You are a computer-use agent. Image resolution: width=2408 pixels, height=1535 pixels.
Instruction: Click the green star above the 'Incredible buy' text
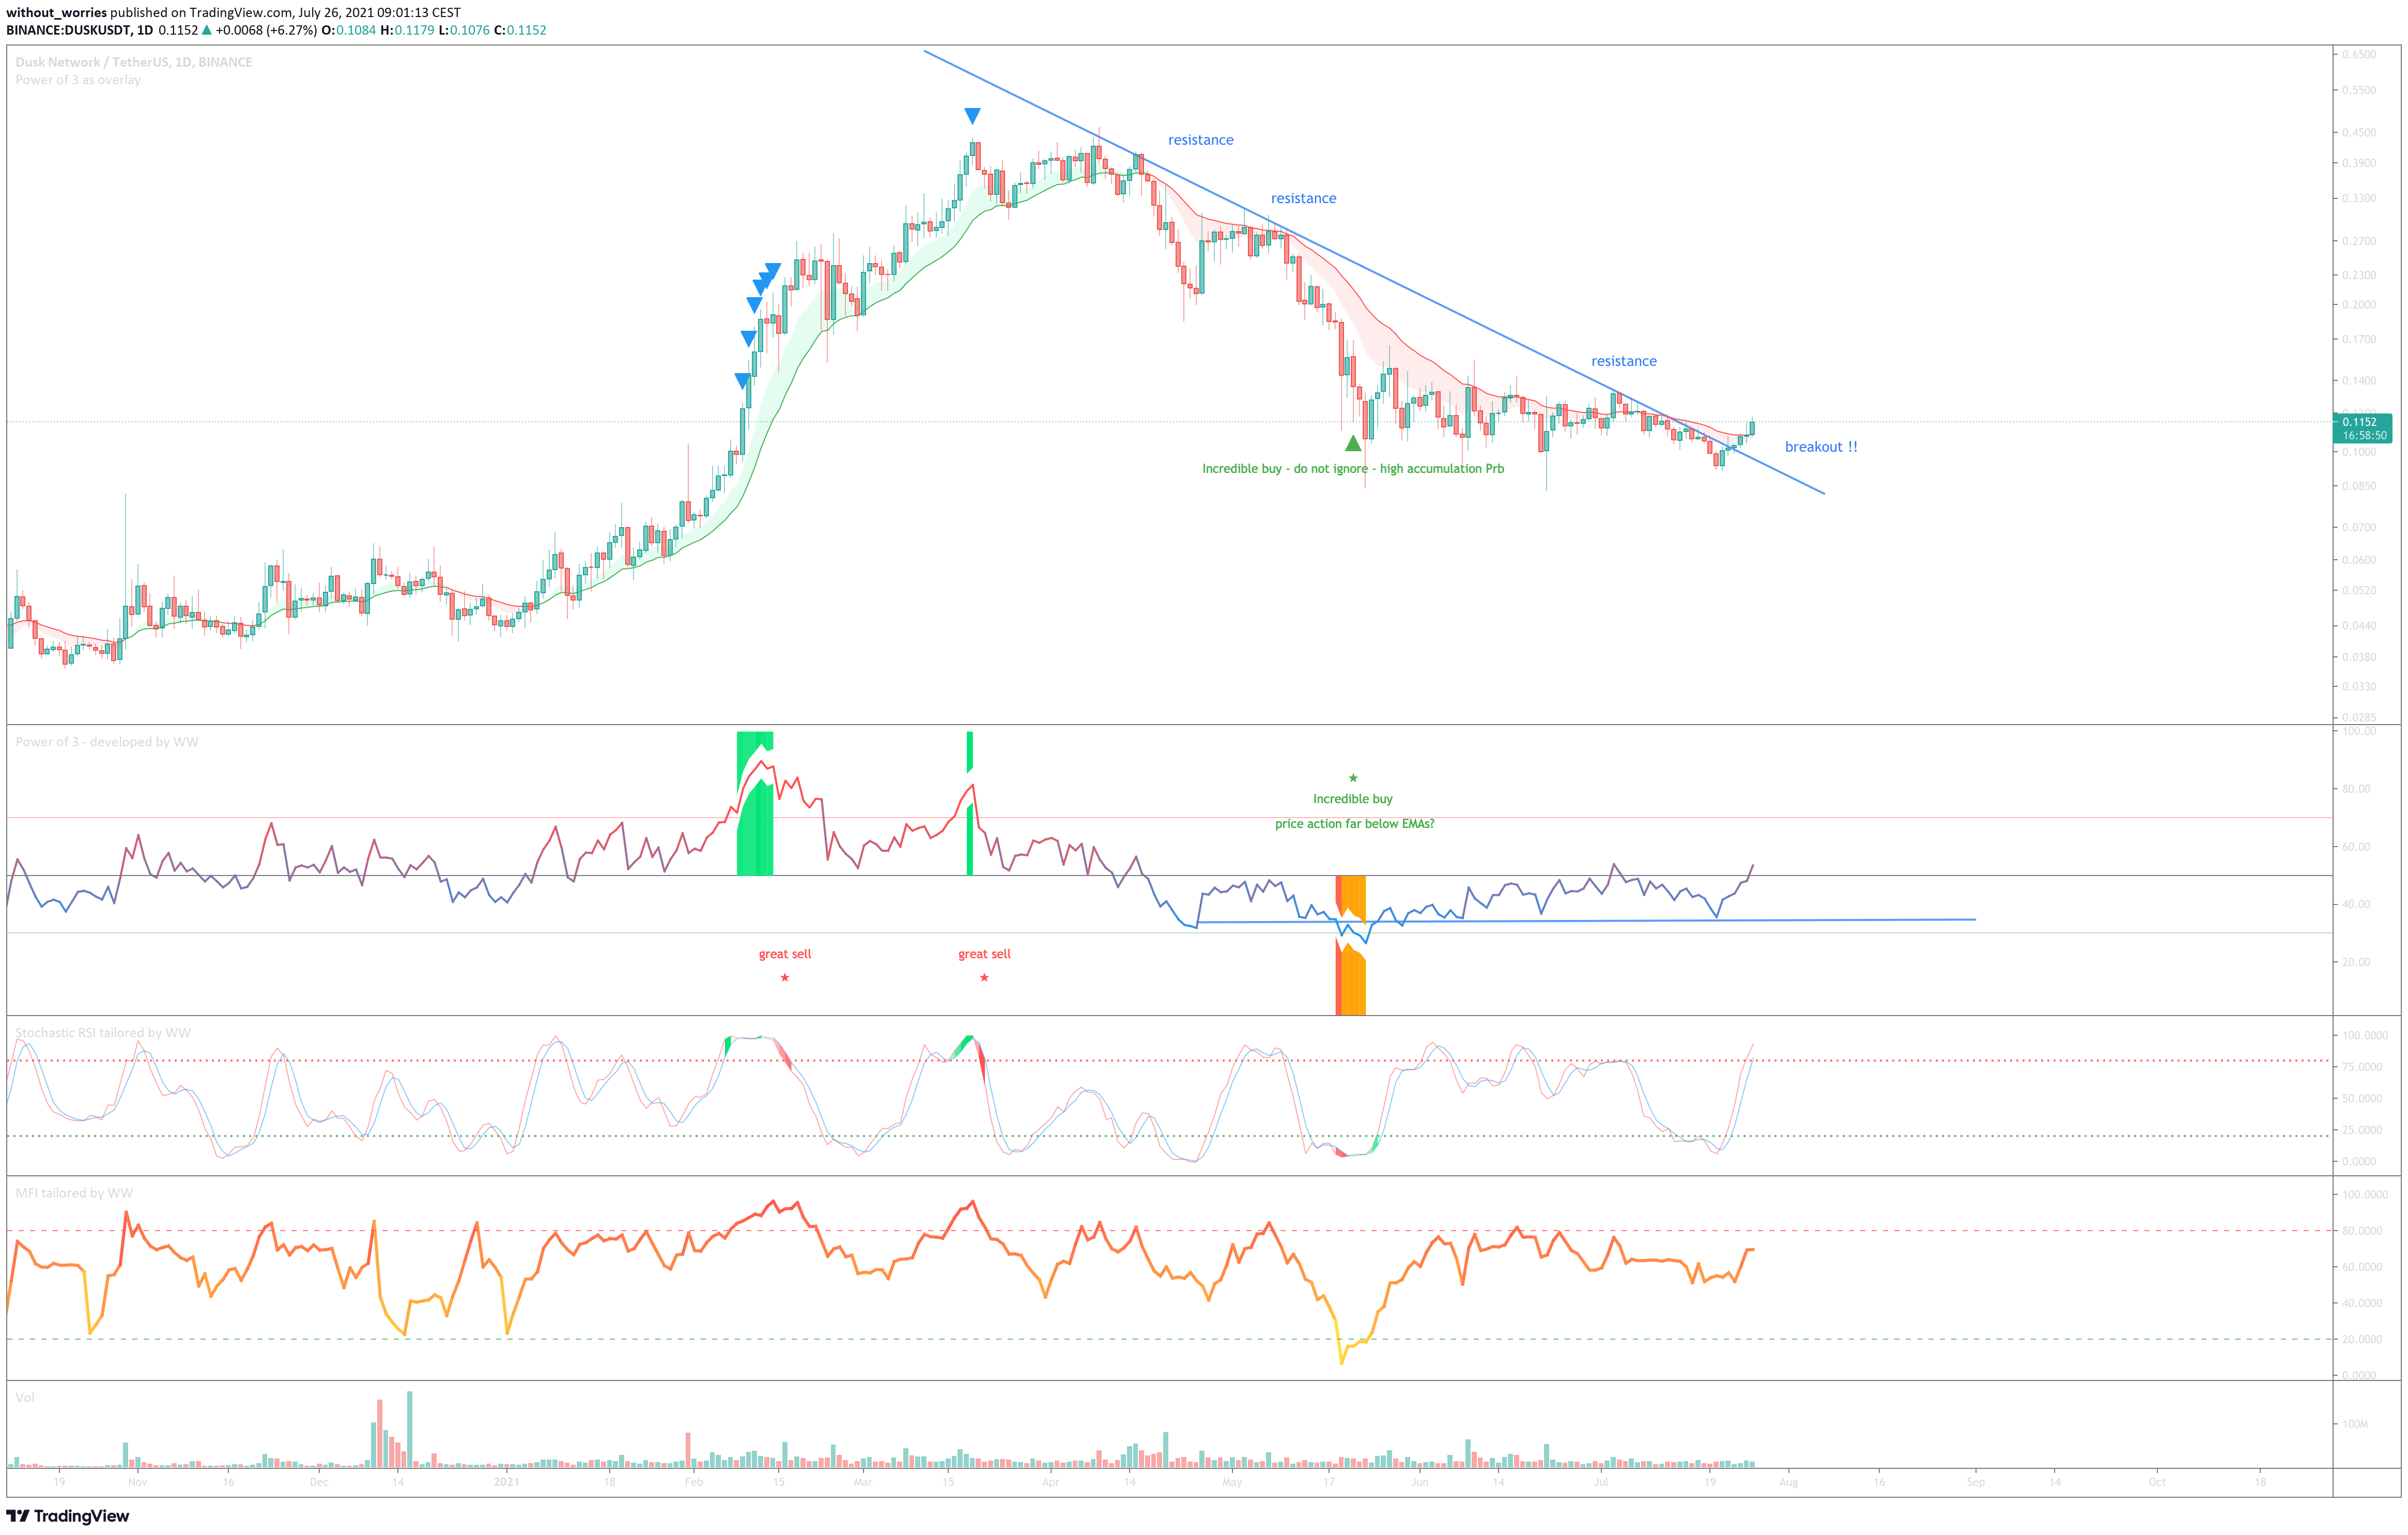(1353, 778)
